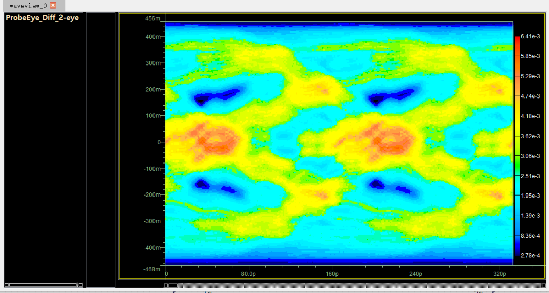Viewport: 549px width, 293px height.
Task: Click the 1.39e-3 color scale value
Action: [x=531, y=216]
